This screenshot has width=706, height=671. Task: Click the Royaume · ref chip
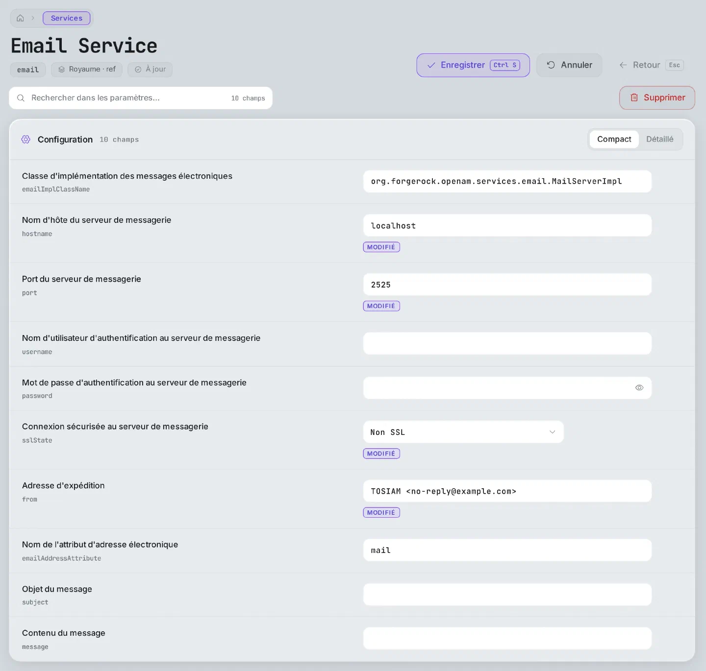point(87,70)
